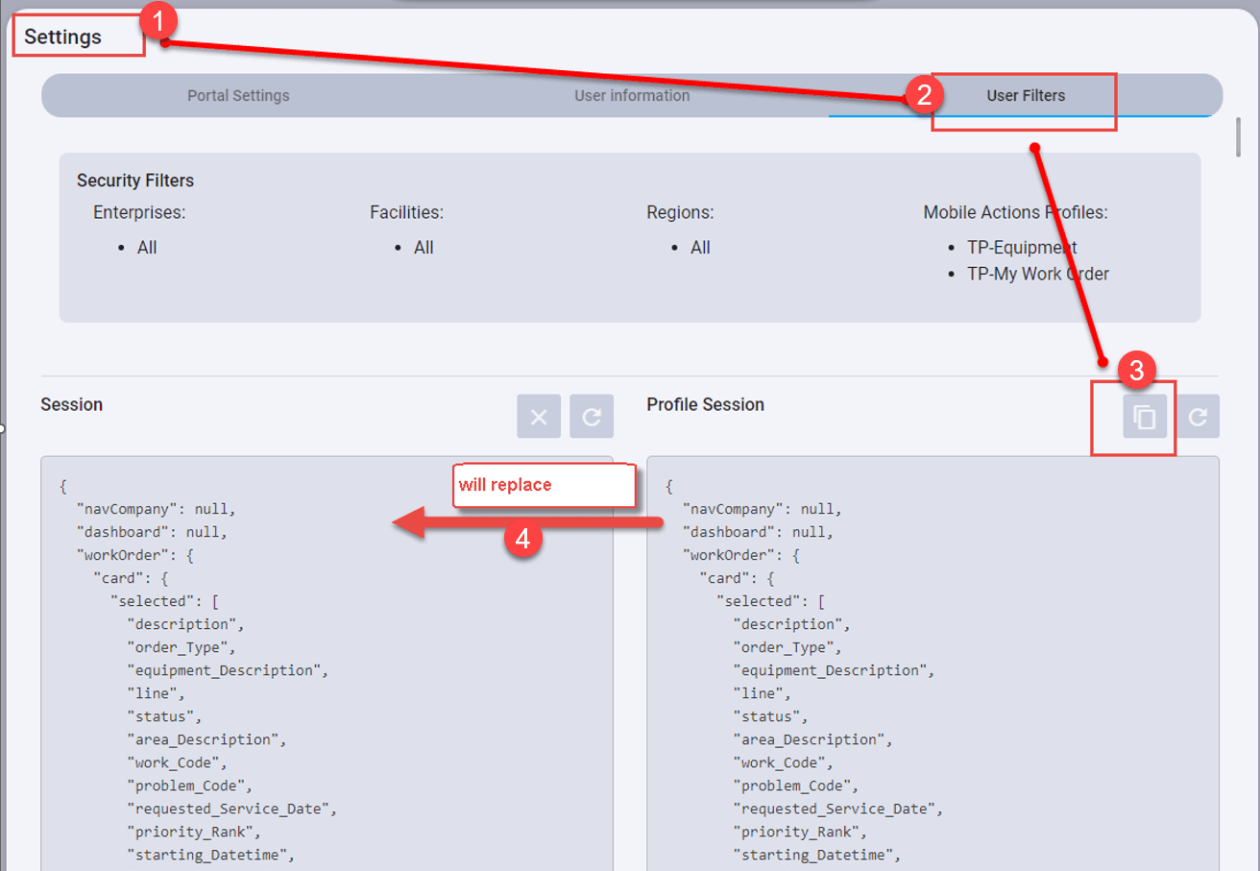Copy Profile Session to Session
The image size is (1260, 871).
(1145, 417)
